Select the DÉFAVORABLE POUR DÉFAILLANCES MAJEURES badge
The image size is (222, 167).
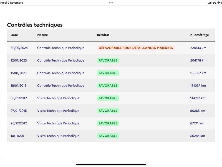click(x=136, y=48)
